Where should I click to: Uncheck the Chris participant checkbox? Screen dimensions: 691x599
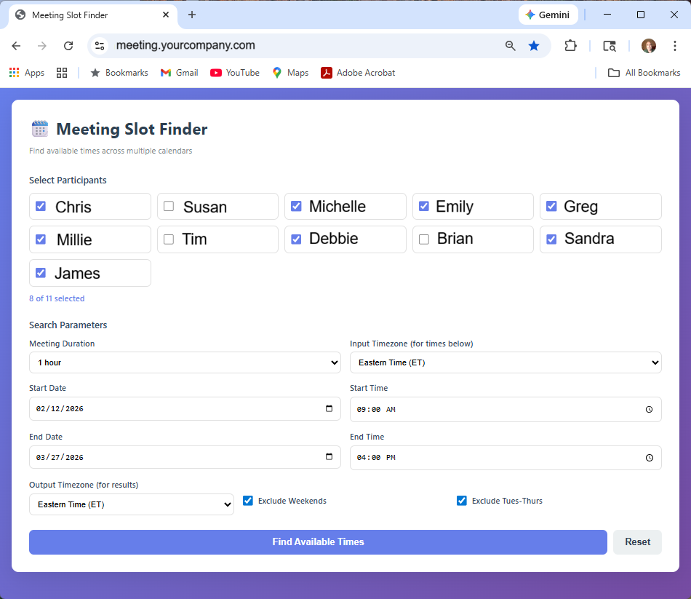tap(41, 206)
